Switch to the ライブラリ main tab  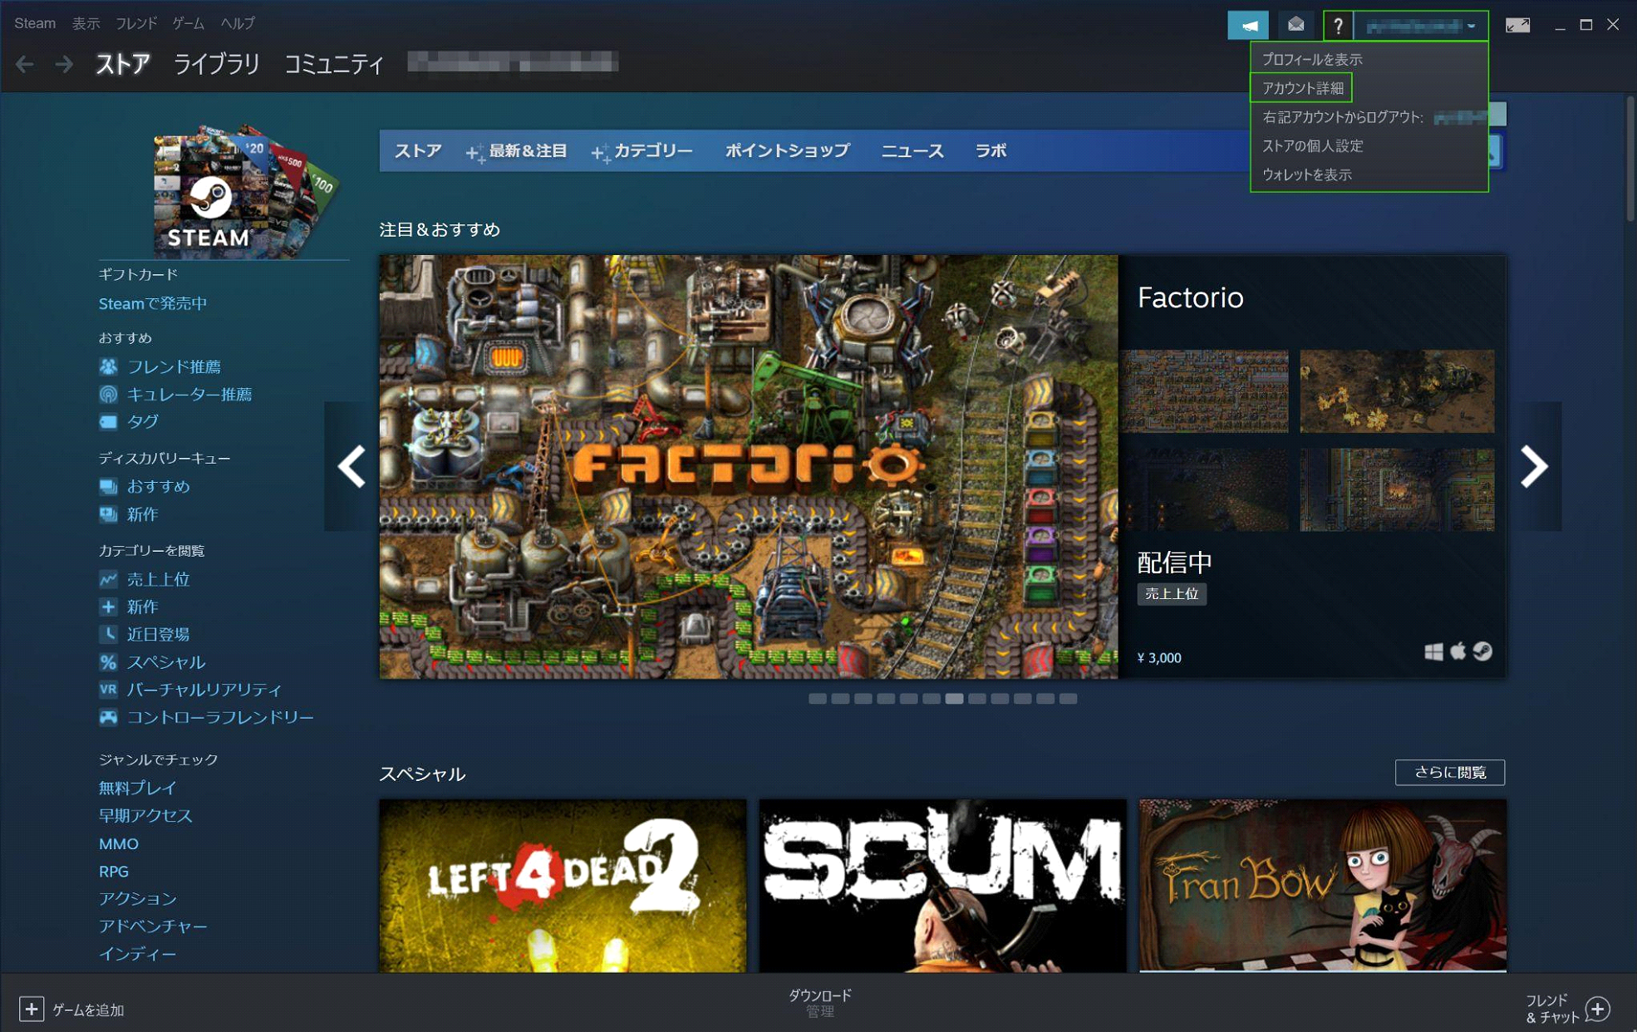[216, 64]
